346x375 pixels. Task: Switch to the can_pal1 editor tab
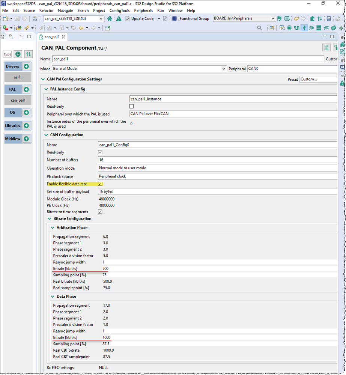pyautogui.click(x=53, y=37)
